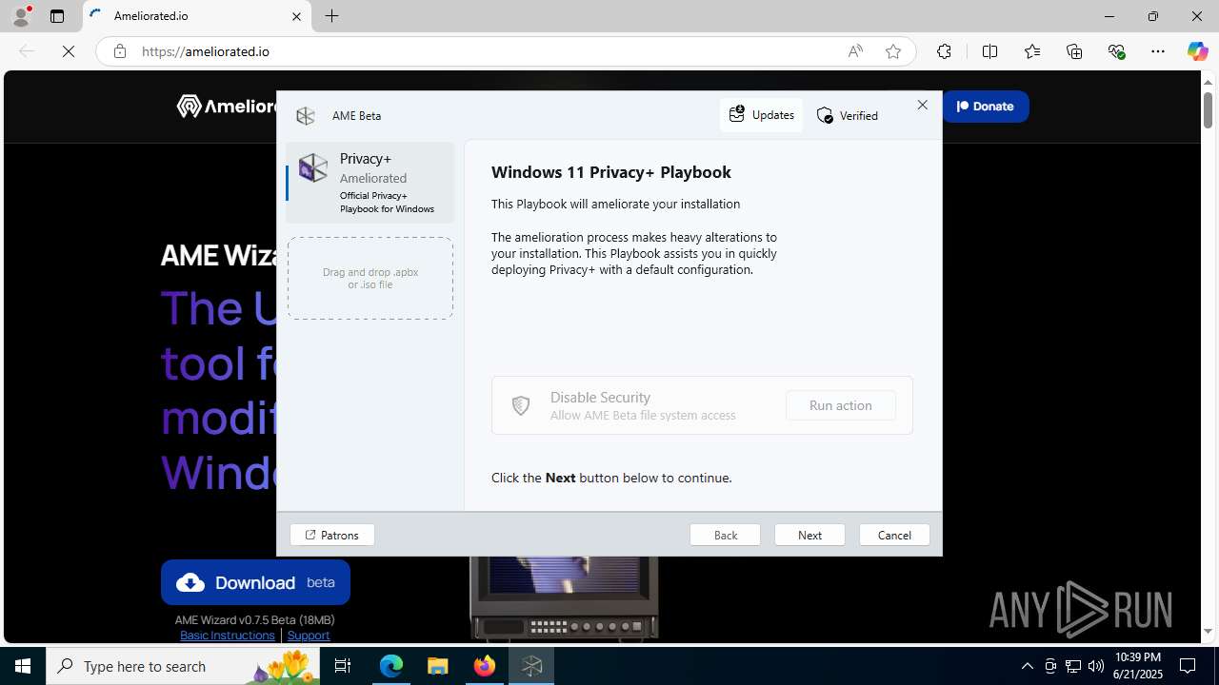
Task: Open Edge tab actions menu
Action: (x=57, y=16)
